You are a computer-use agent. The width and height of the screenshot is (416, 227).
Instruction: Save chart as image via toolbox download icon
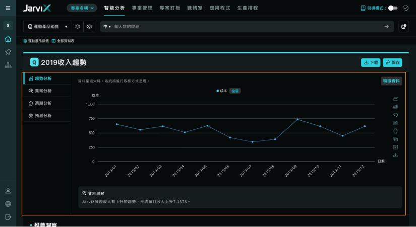pyautogui.click(x=395, y=155)
